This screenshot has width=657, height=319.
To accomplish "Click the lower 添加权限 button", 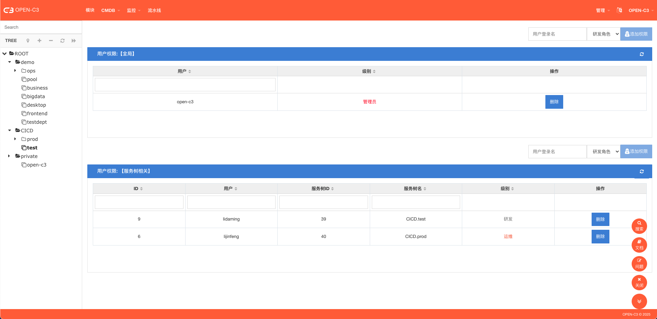I will click(636, 151).
